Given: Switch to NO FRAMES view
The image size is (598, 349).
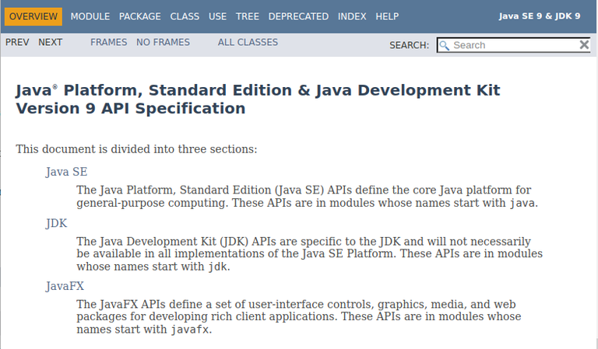Looking at the screenshot, I should coord(163,42).
